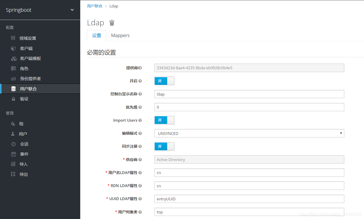
Task: Click the 用户联合 breadcrumb link
Action: [x=95, y=6]
